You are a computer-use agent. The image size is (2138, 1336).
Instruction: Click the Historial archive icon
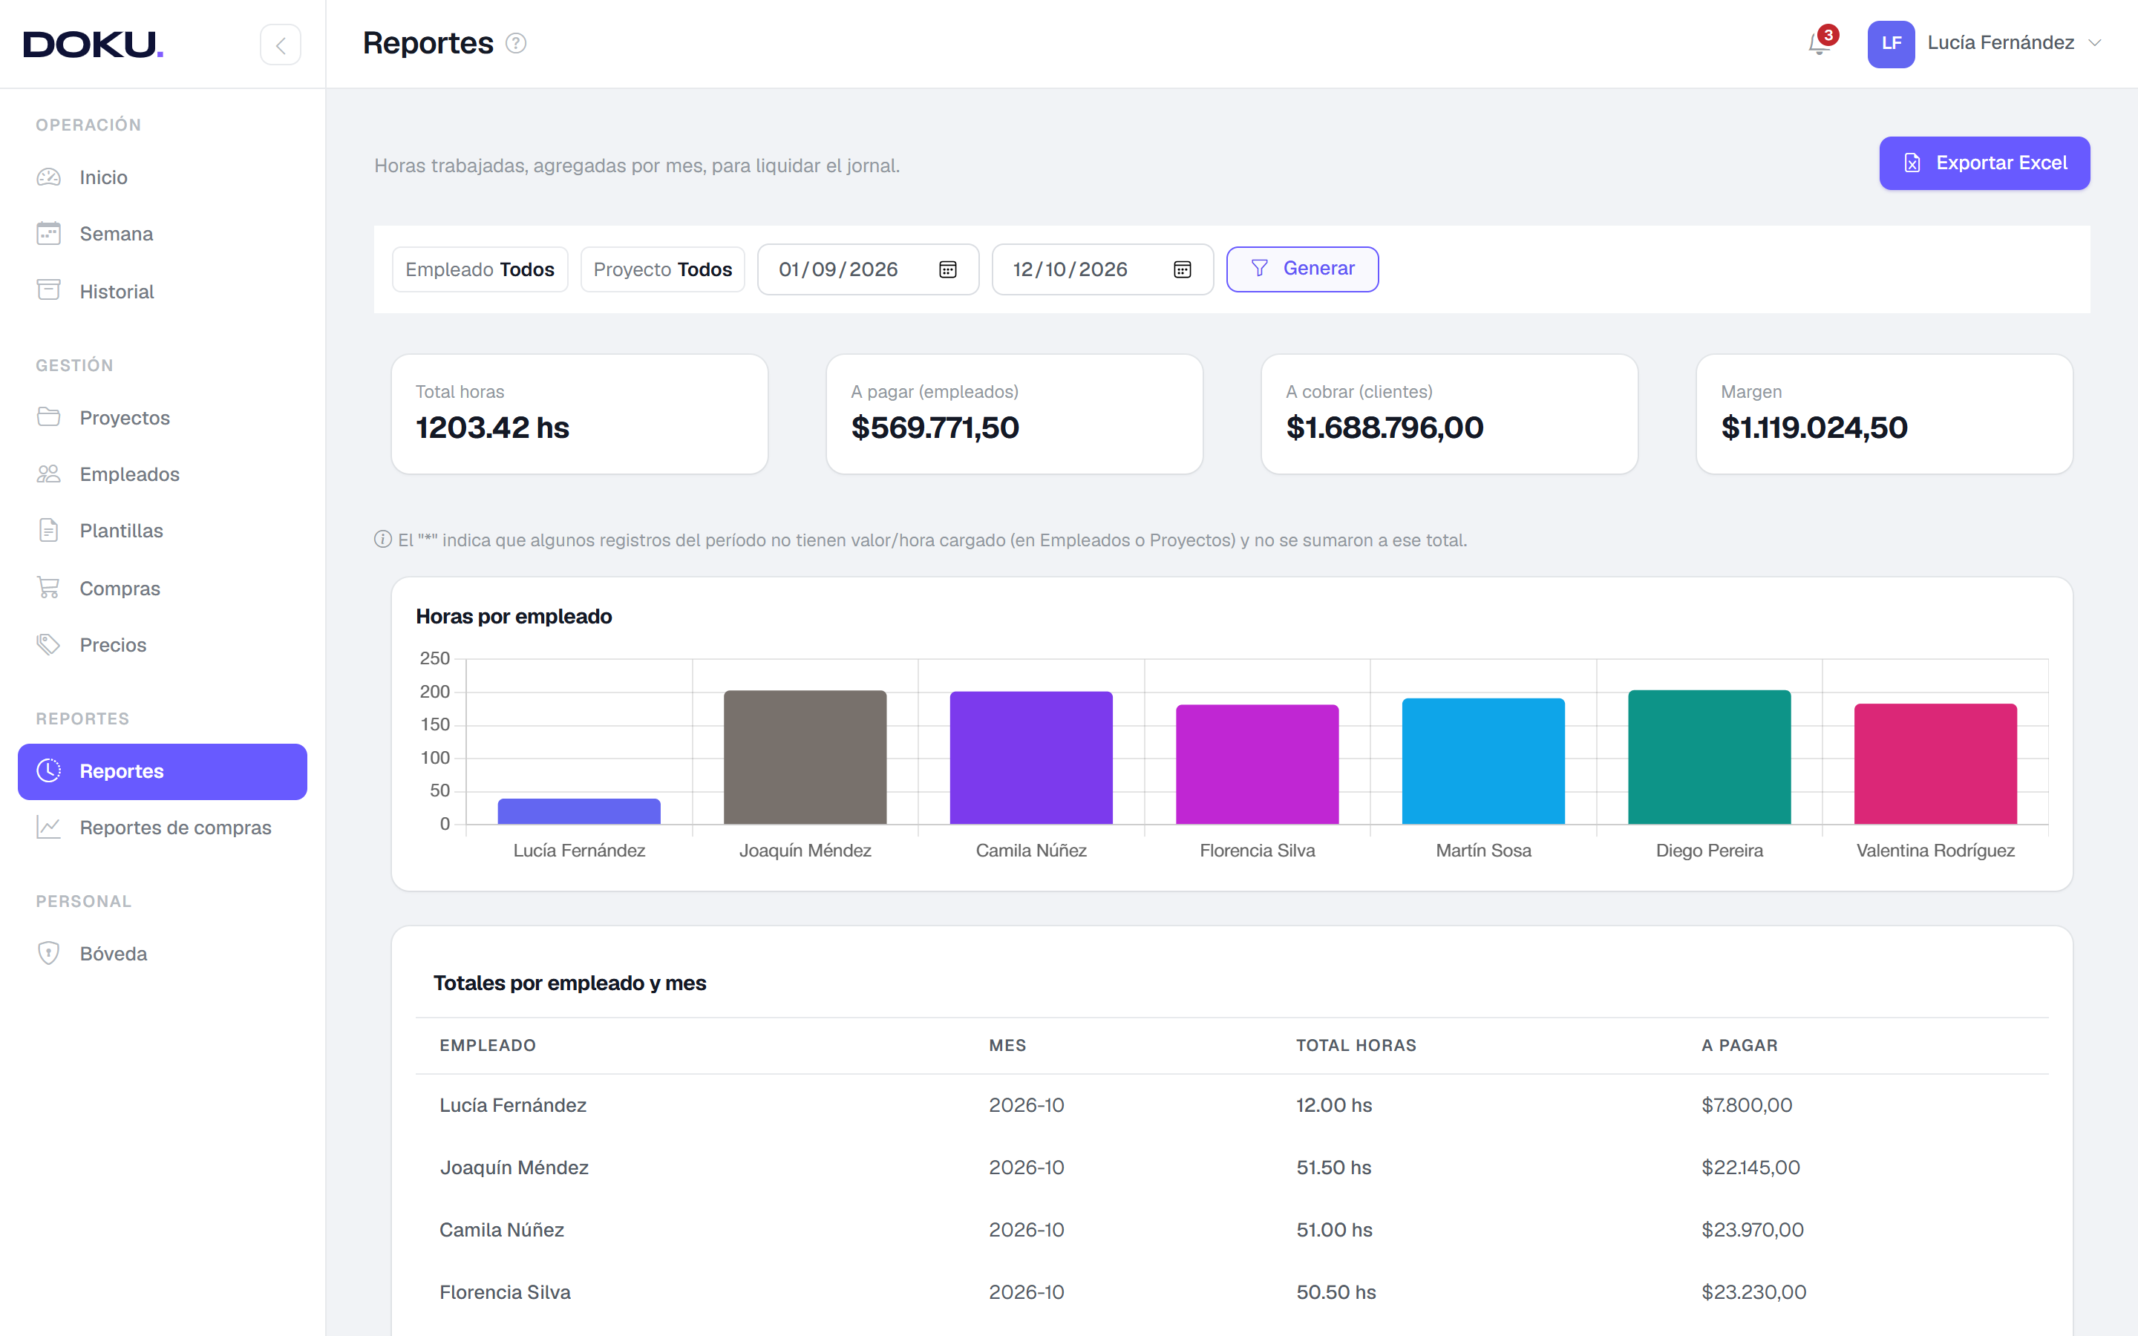(48, 291)
